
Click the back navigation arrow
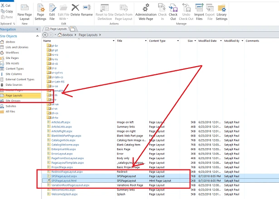pyautogui.click(x=45, y=35)
